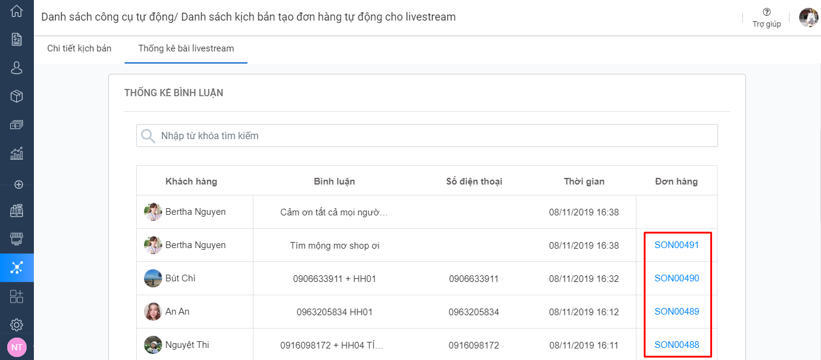Open order link SON00491
The image size is (821, 360).
(676, 245)
